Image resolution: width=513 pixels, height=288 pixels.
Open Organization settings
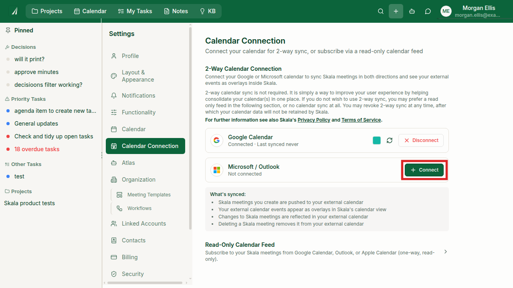(x=145, y=180)
